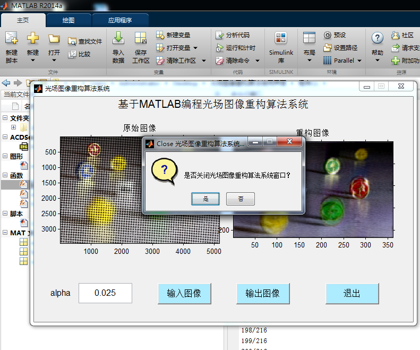Click 清除命令 (Clear Commands)
Viewport: 420px width, 350px height.
coord(233,61)
